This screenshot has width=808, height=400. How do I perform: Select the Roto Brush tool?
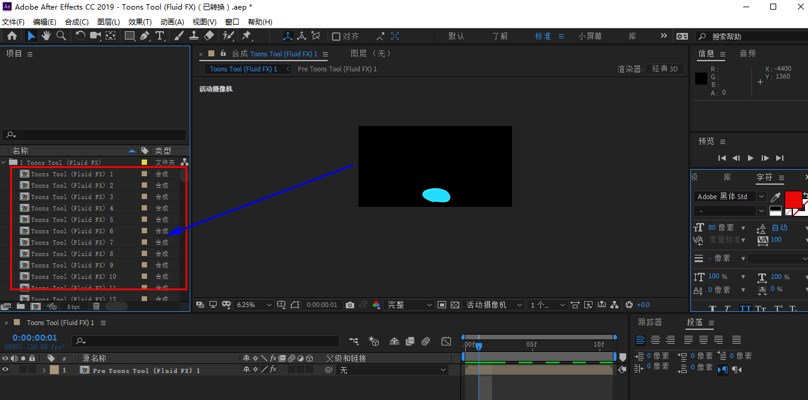228,36
